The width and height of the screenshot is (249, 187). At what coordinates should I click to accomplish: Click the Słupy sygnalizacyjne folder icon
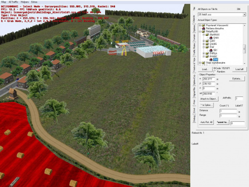204,63
